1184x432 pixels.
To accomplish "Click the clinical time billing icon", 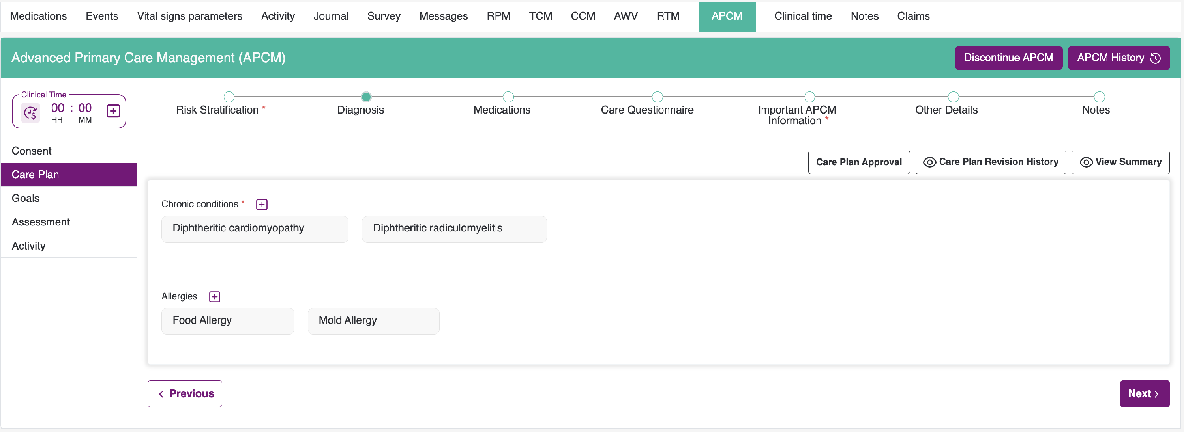I will pyautogui.click(x=31, y=112).
